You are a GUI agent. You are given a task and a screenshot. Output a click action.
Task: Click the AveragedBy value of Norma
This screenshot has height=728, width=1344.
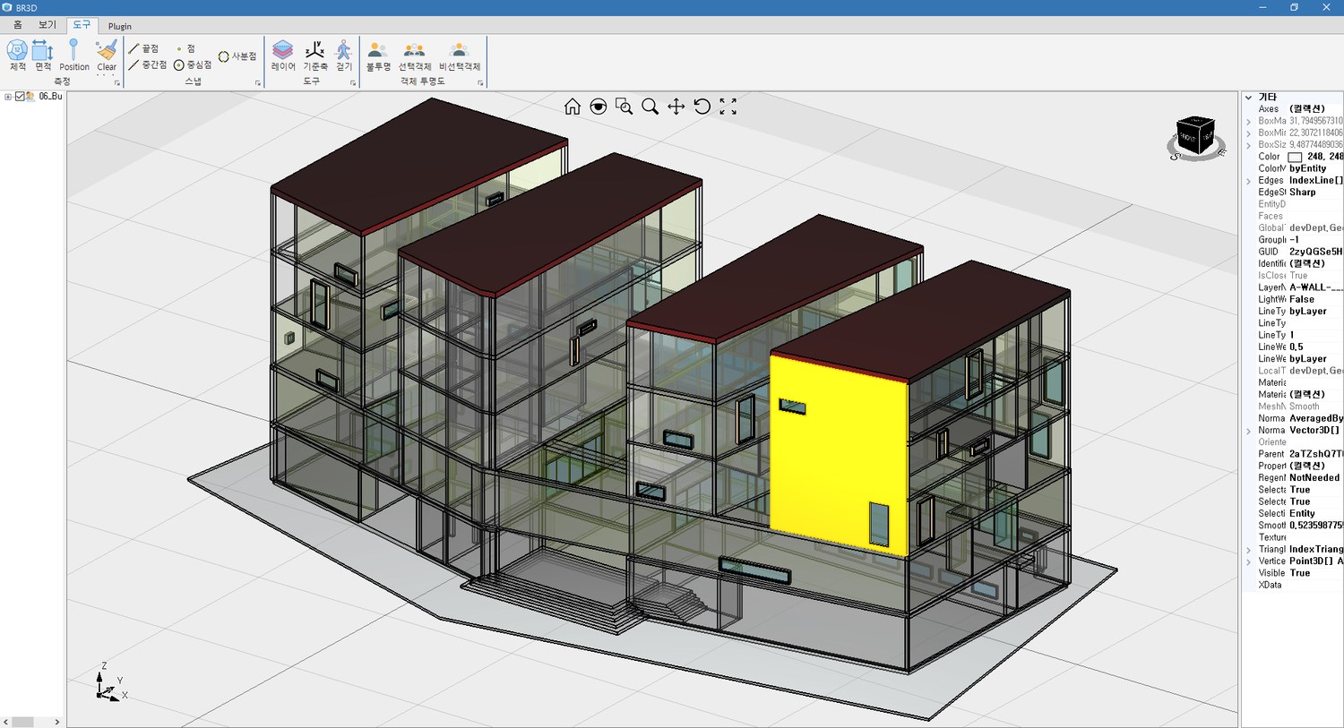(x=1315, y=419)
